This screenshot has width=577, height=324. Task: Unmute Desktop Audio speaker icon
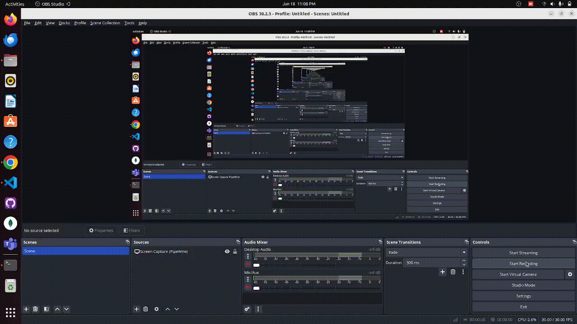247,264
